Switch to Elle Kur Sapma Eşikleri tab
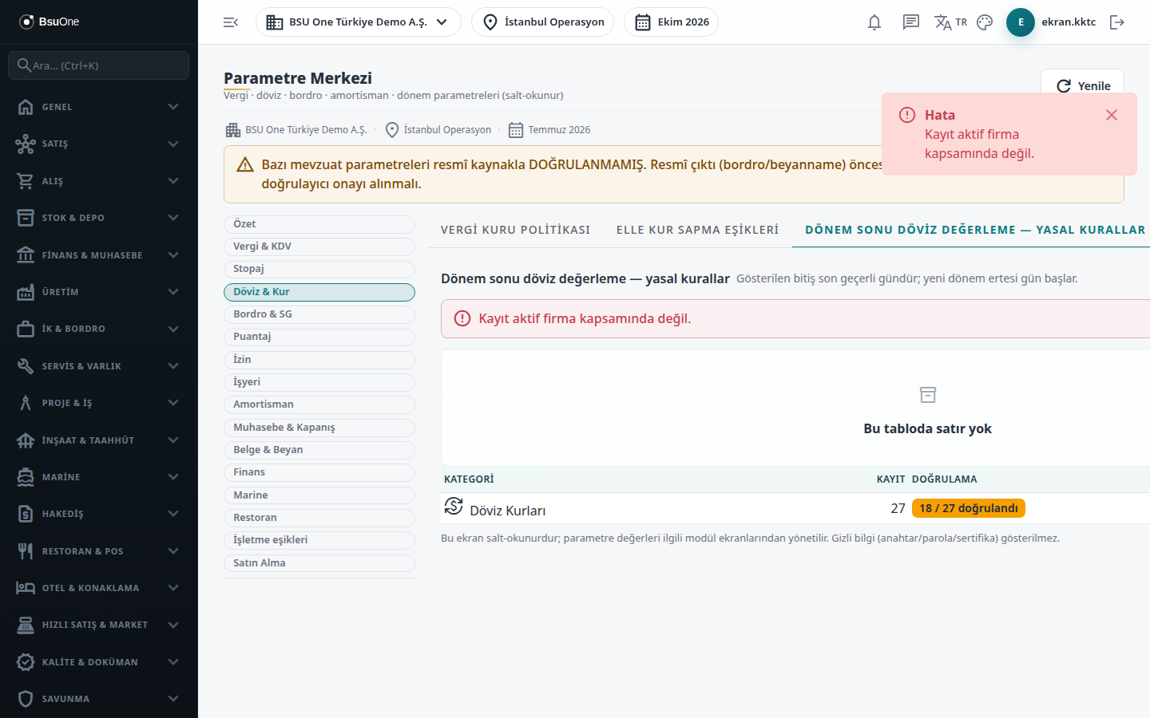 coord(698,230)
